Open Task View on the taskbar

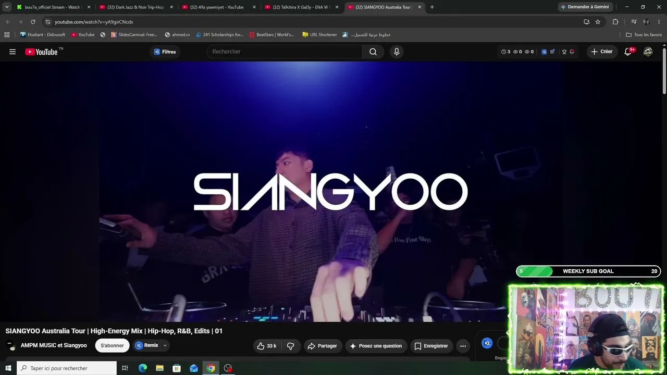tap(125, 368)
